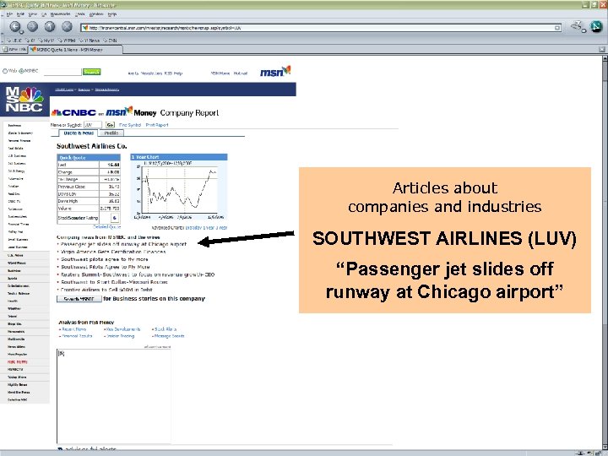The width and height of the screenshot is (608, 456).
Task: Open MSNBC TV in the left sidebar
Action: (x=15, y=370)
